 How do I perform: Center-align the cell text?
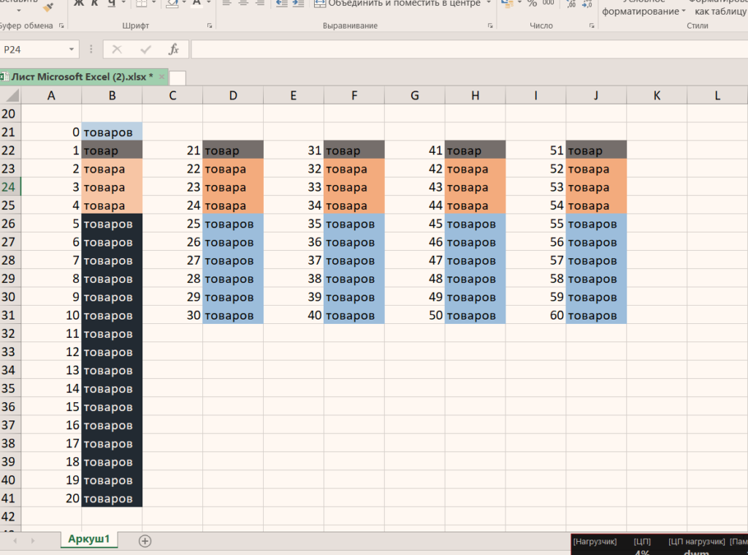click(x=243, y=4)
